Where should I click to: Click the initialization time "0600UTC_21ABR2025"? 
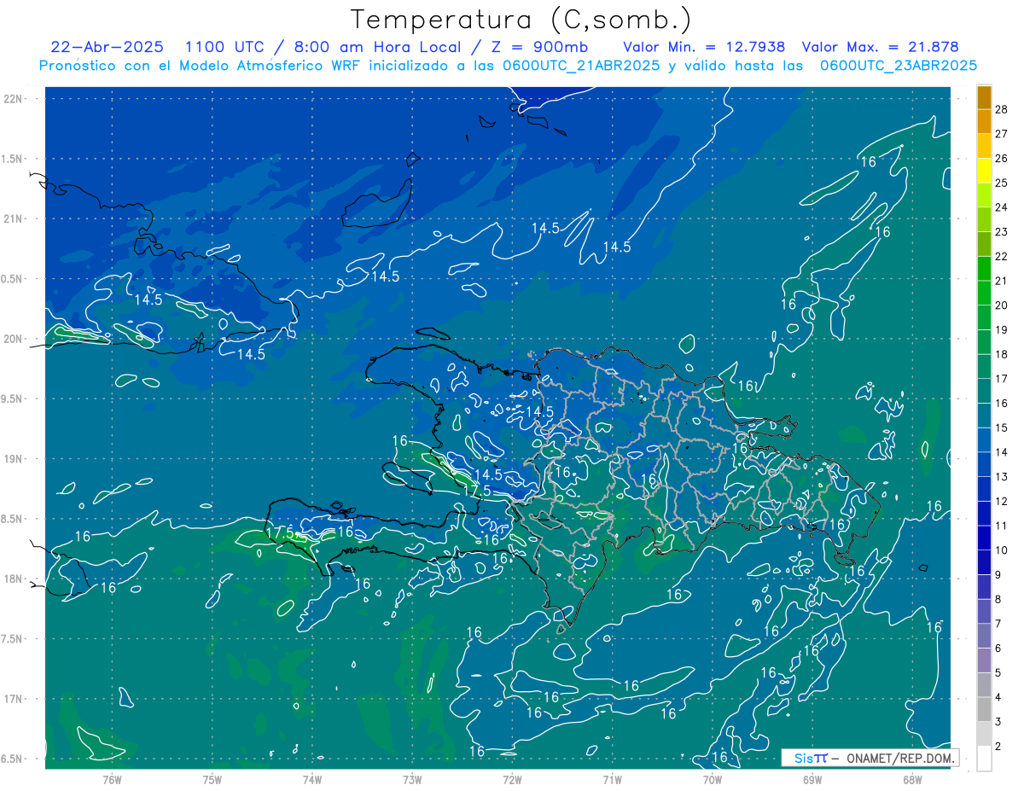[x=581, y=65]
